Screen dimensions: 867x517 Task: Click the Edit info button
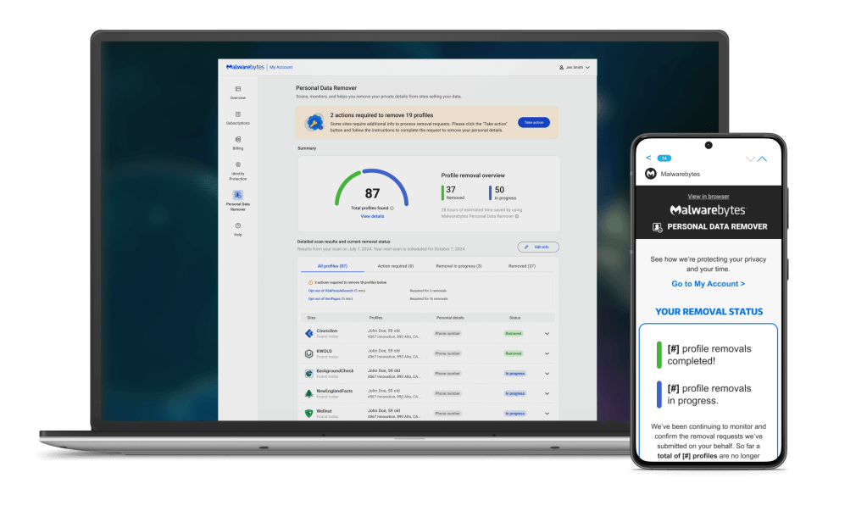click(x=538, y=247)
